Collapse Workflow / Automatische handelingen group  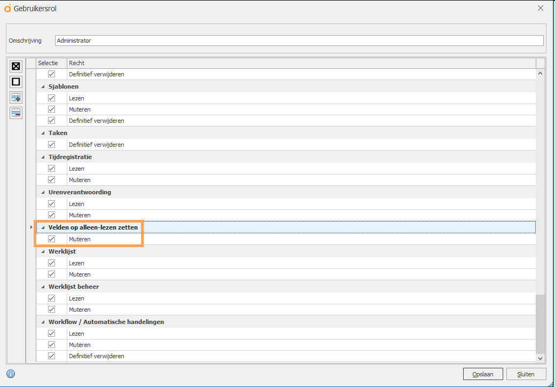[x=43, y=322]
